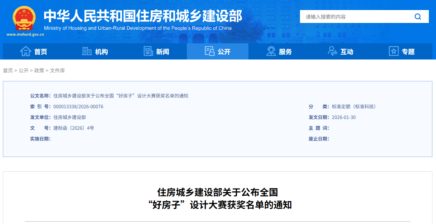Click the star icon for 专题
Image resolution: width=436 pixels, height=224 pixels.
[394, 52]
